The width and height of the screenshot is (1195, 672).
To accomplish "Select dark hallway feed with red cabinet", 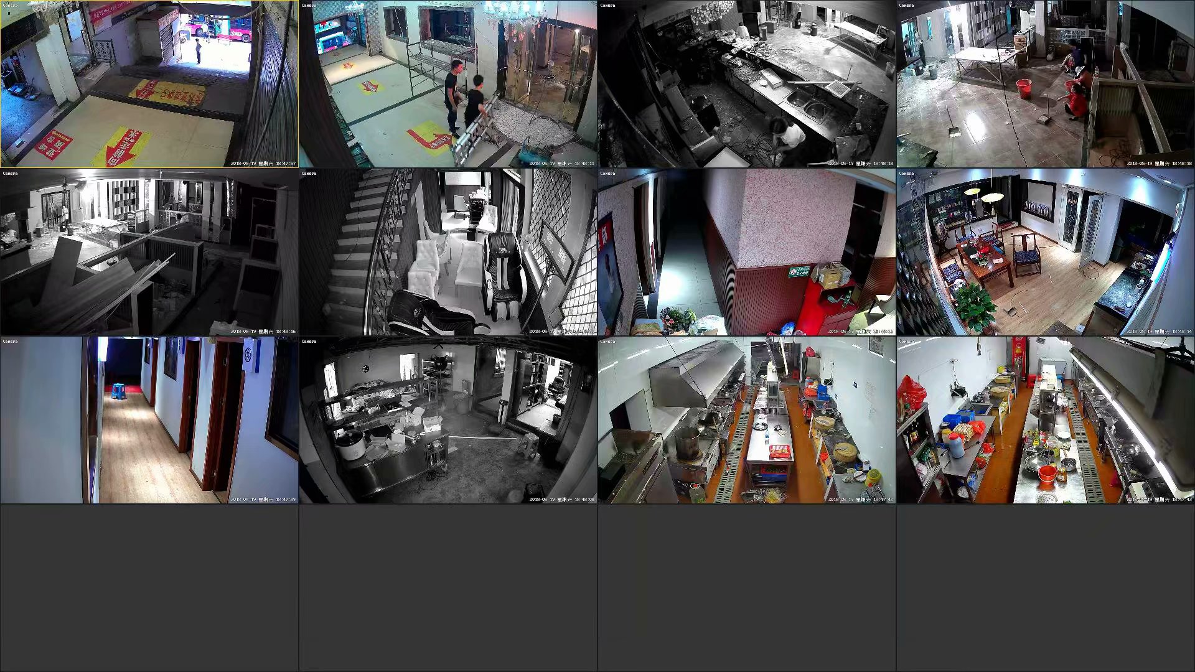I will click(x=747, y=252).
